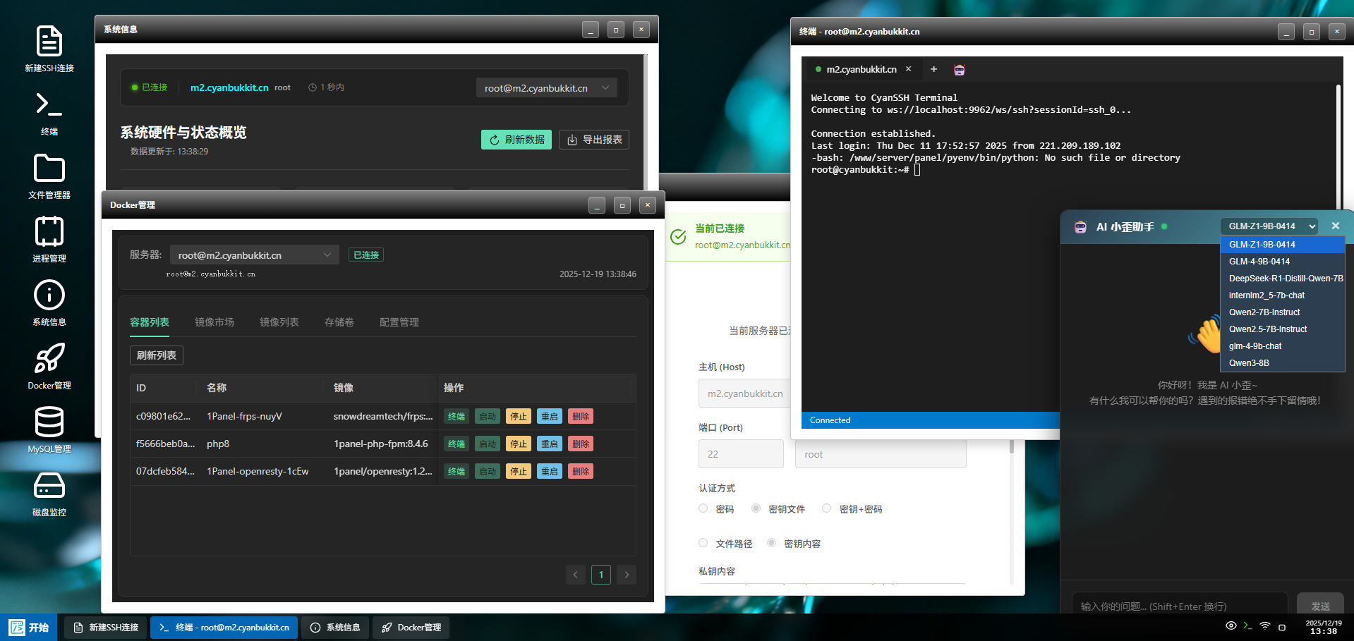
Task: Click the Wi-Fi icon in system tray
Action: click(1265, 626)
